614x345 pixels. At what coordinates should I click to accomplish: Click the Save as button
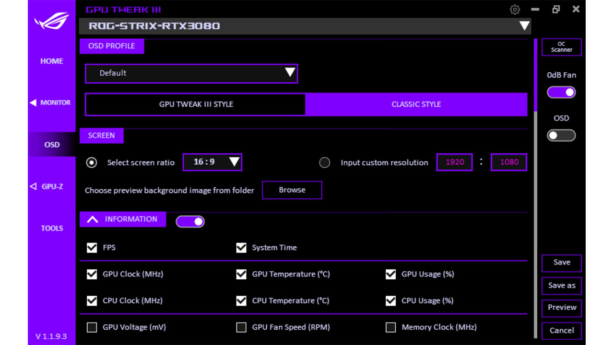pyautogui.click(x=562, y=286)
